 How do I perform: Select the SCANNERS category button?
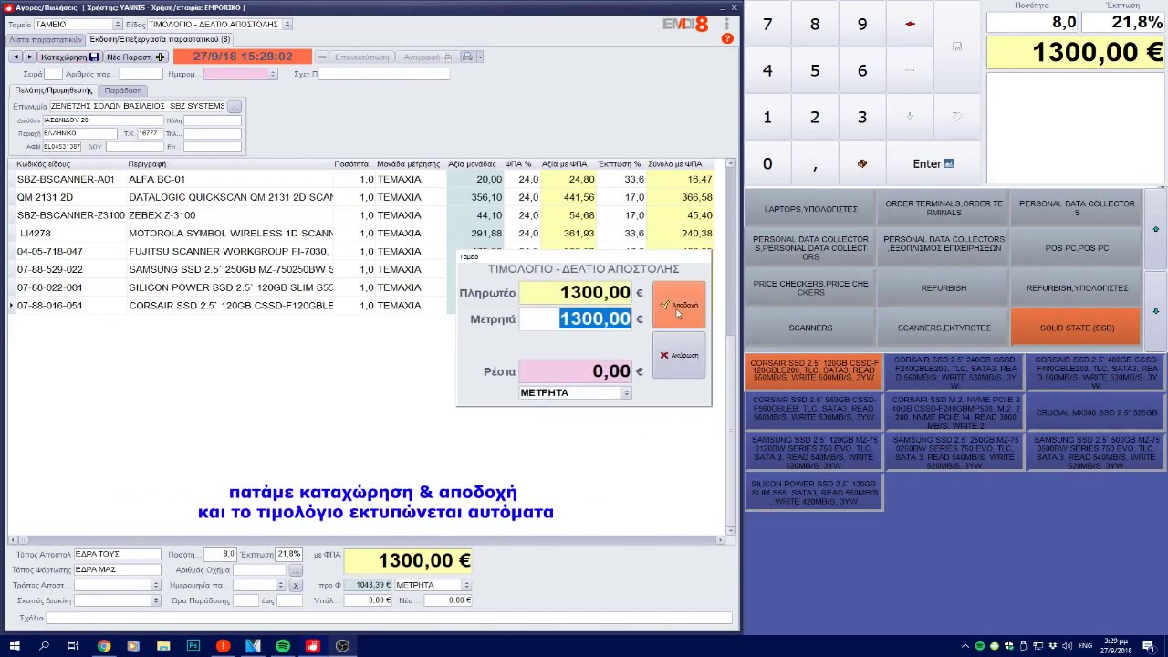tap(810, 328)
